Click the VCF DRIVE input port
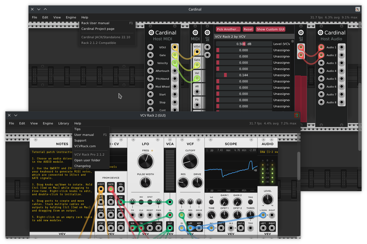The width and height of the screenshot is (367, 244). [x=199, y=215]
